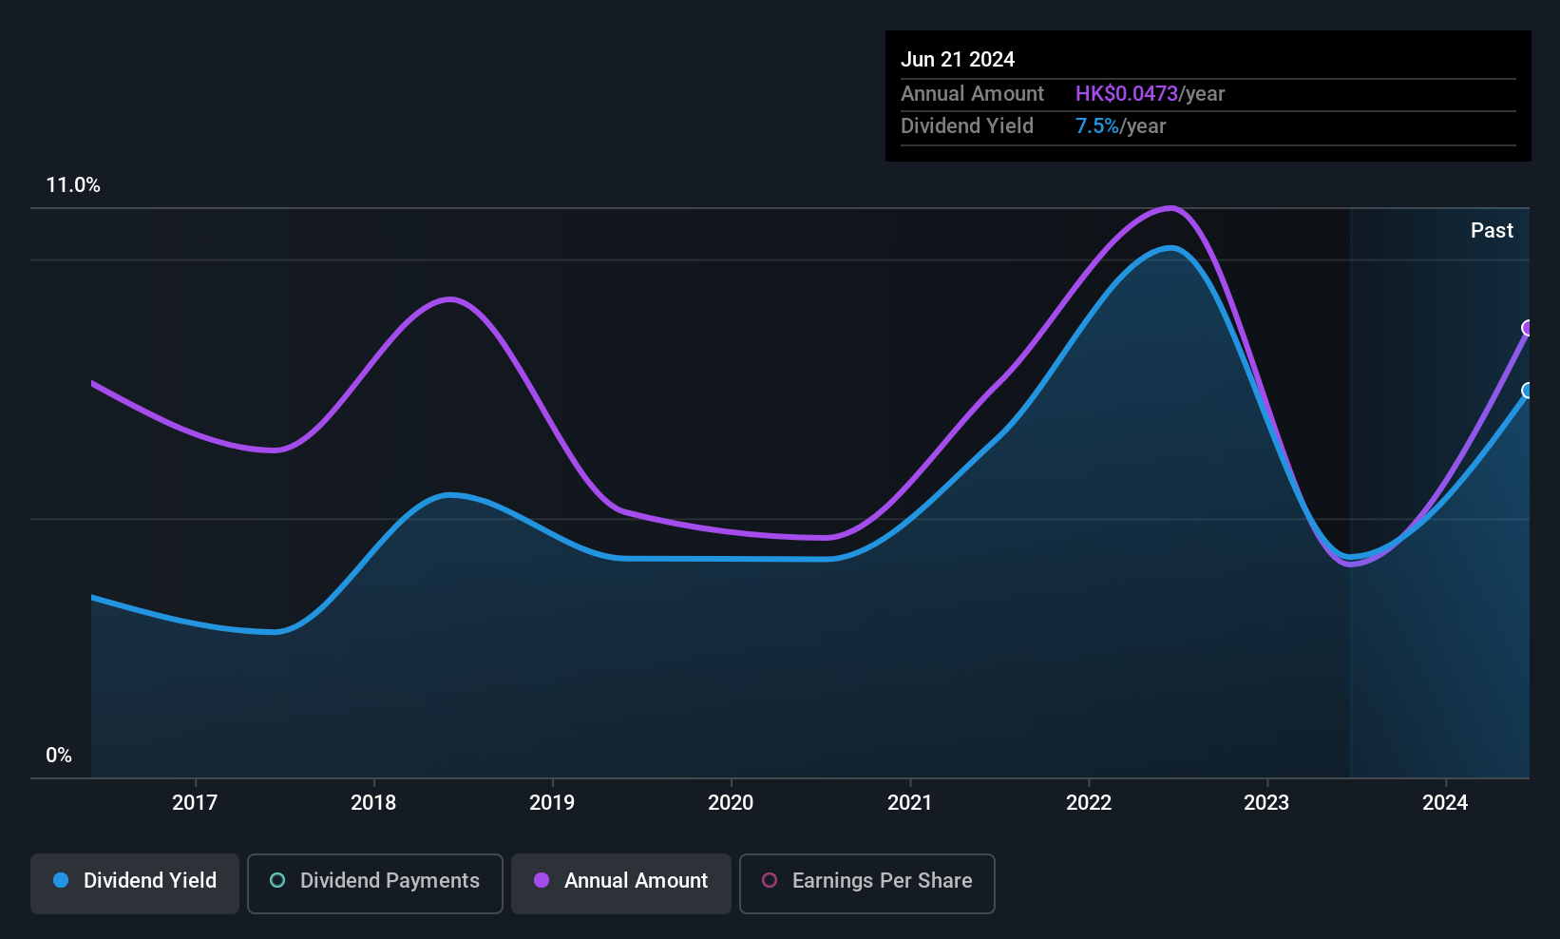Click the 2018 axis label

[373, 802]
